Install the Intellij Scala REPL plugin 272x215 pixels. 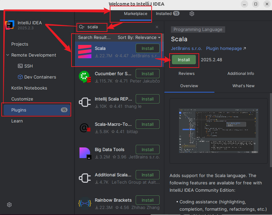click(147, 99)
